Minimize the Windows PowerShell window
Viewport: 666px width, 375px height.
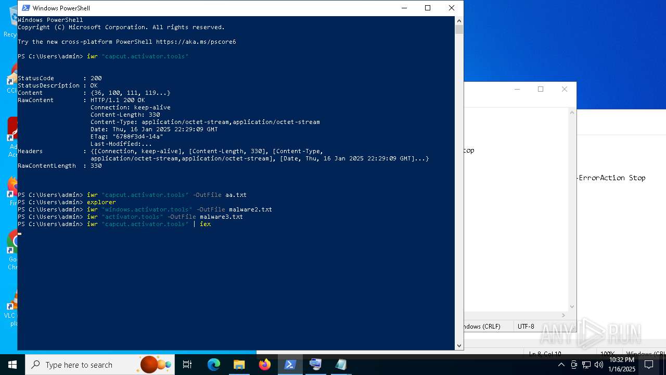tap(404, 8)
